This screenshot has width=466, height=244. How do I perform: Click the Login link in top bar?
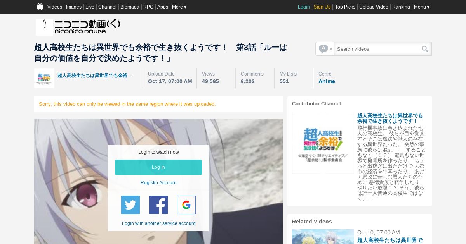pyautogui.click(x=304, y=7)
